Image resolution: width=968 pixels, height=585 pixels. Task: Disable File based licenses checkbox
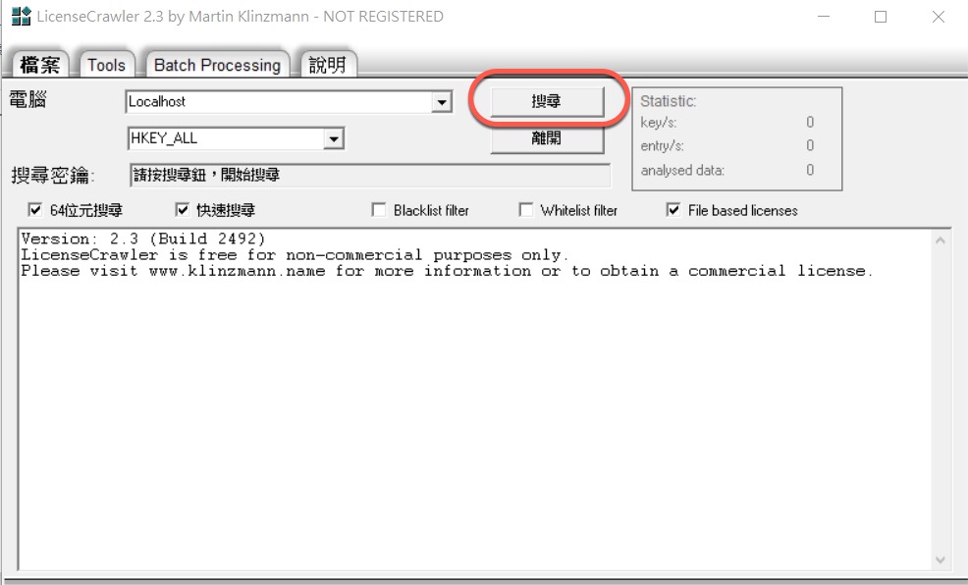click(x=673, y=210)
